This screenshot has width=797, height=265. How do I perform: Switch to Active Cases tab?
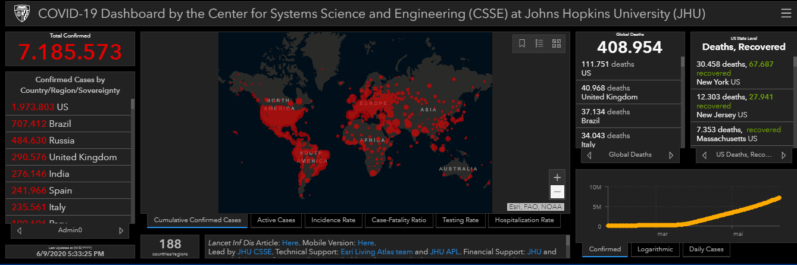(276, 220)
